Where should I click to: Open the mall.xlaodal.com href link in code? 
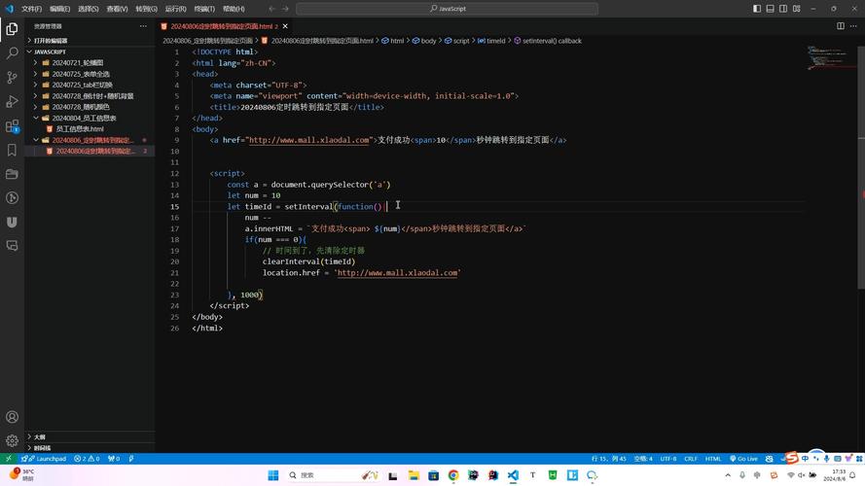tap(308, 140)
